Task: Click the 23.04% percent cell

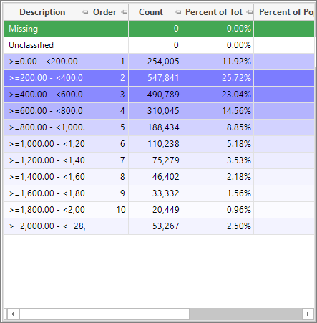Action: pos(218,95)
